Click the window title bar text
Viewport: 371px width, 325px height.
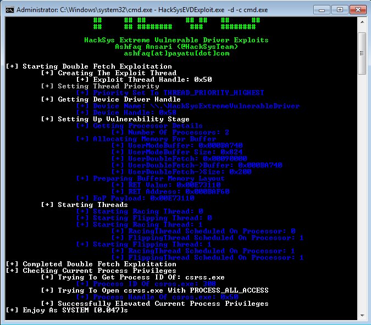click(x=142, y=10)
